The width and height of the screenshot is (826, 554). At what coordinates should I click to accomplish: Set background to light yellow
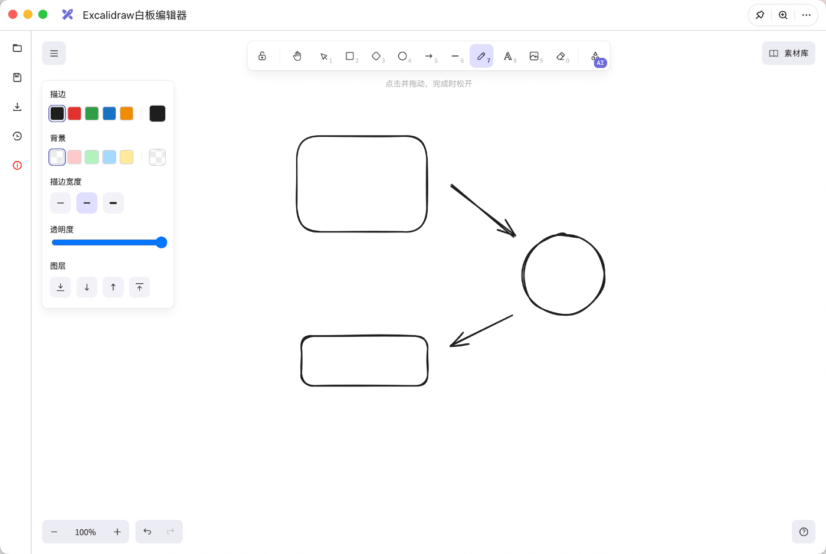click(126, 157)
